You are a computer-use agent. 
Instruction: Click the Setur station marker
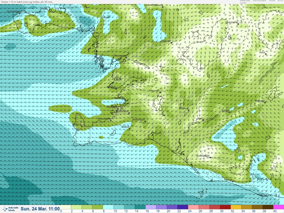pos(266,54)
